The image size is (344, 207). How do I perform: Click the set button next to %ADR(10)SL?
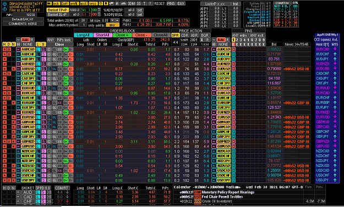pyautogui.click(x=140, y=15)
